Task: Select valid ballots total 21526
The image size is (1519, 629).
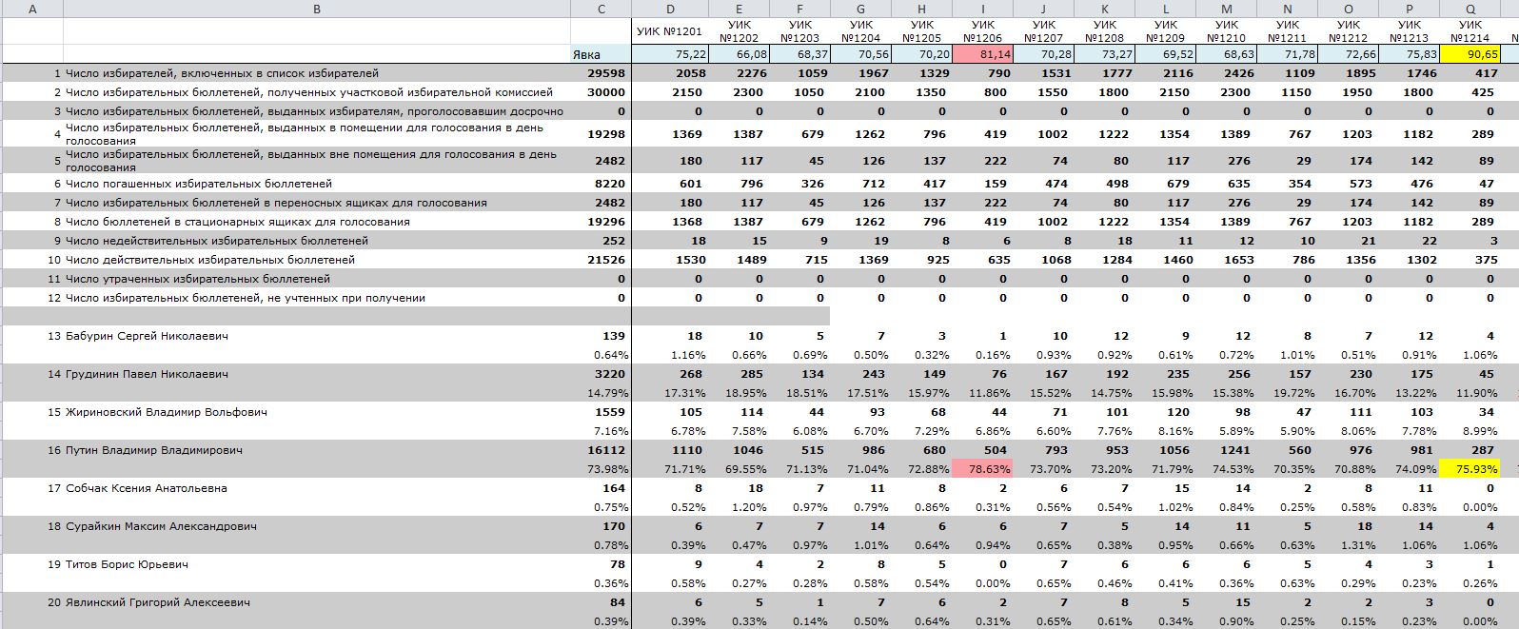Action: 601,260
